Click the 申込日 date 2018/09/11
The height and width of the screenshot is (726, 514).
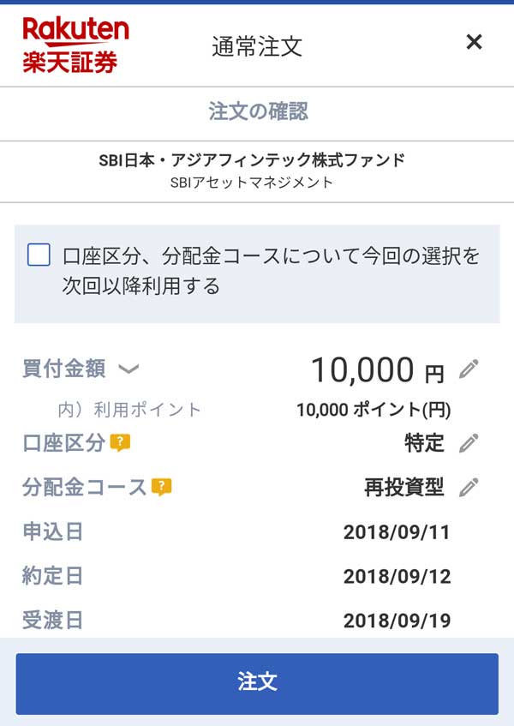click(x=397, y=531)
